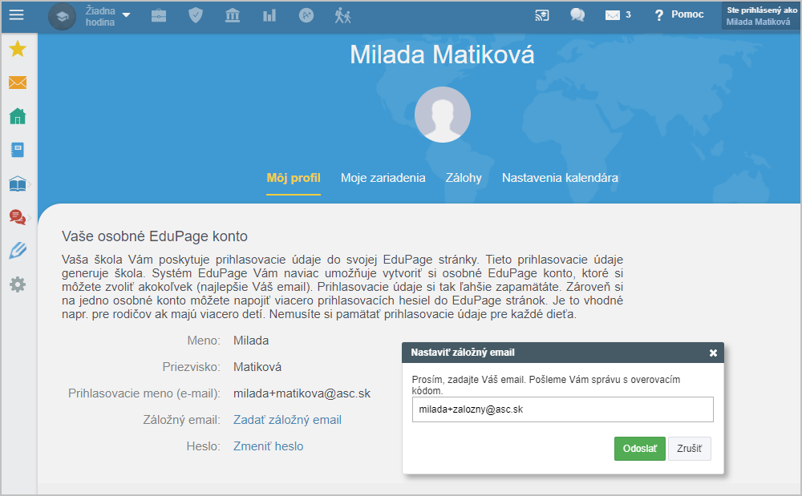Close the Nastaviť záložný email dialog
The width and height of the screenshot is (802, 496).
point(713,353)
